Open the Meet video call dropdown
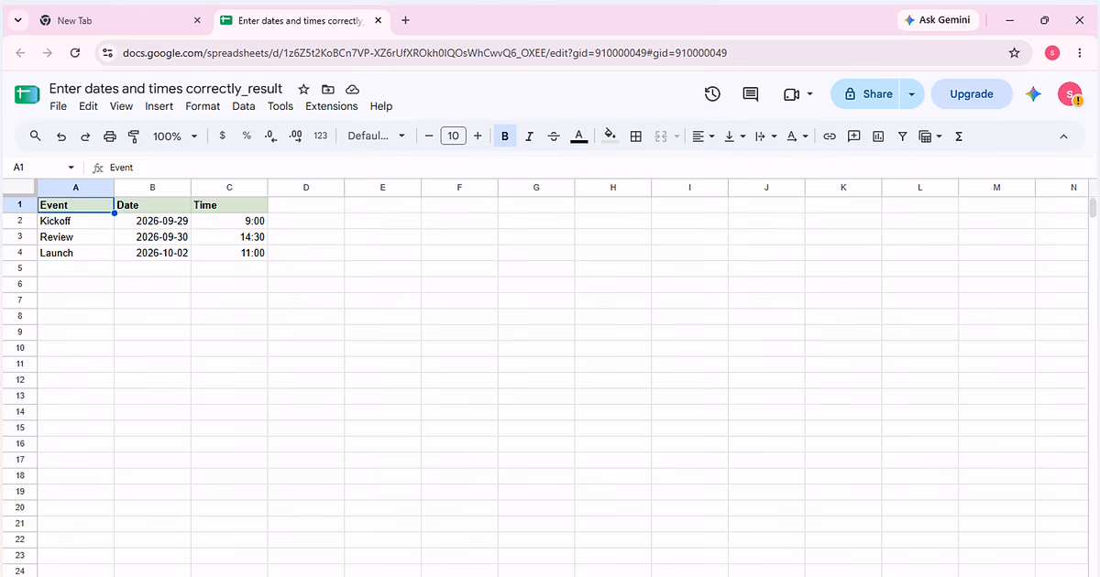This screenshot has width=1100, height=577. click(x=798, y=93)
